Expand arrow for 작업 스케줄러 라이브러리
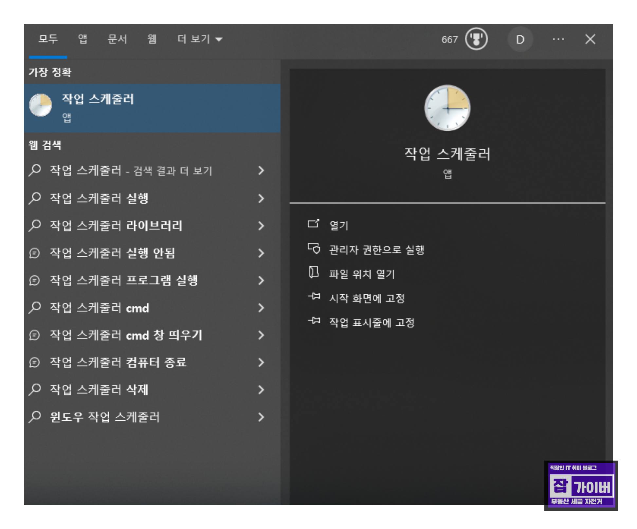637x529 pixels. (261, 226)
